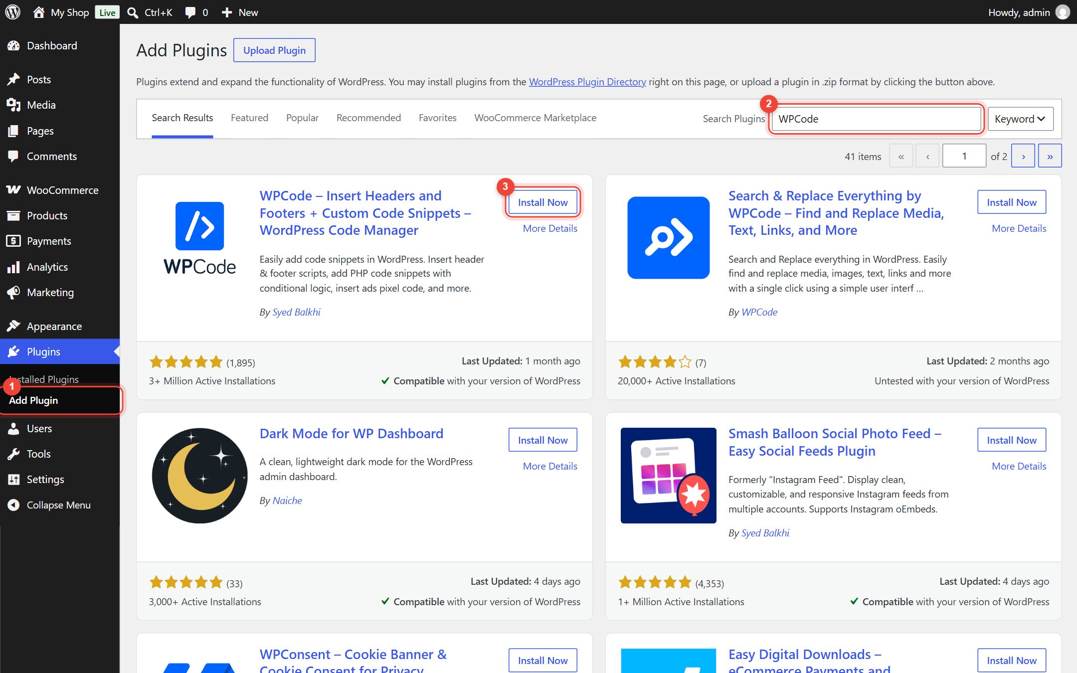Click the search magnifier icon in admin bar
The width and height of the screenshot is (1077, 673).
(133, 12)
